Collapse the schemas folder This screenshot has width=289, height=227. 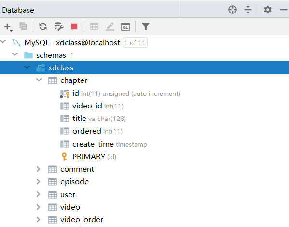(x=15, y=54)
